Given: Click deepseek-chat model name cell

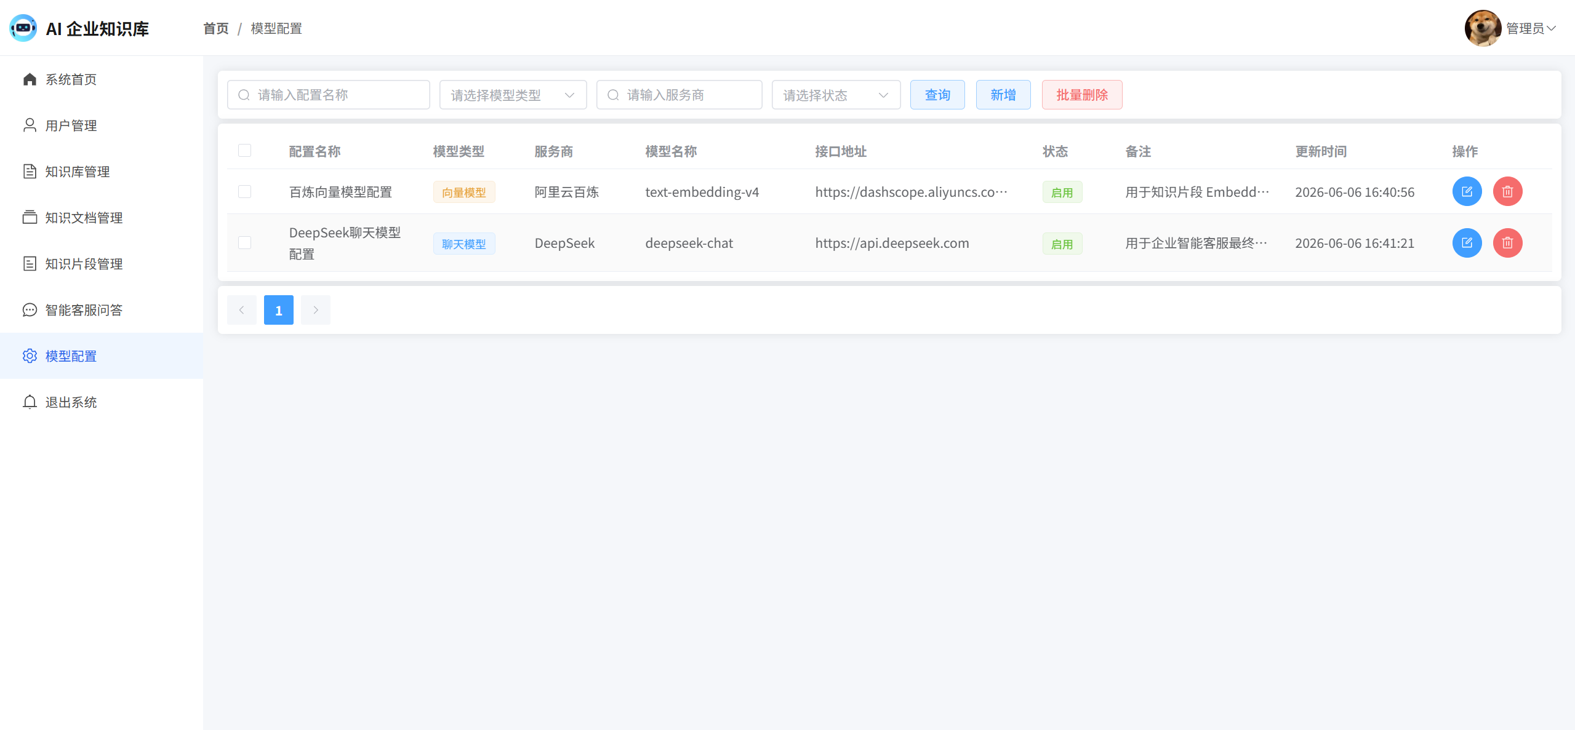Looking at the screenshot, I should [x=689, y=243].
